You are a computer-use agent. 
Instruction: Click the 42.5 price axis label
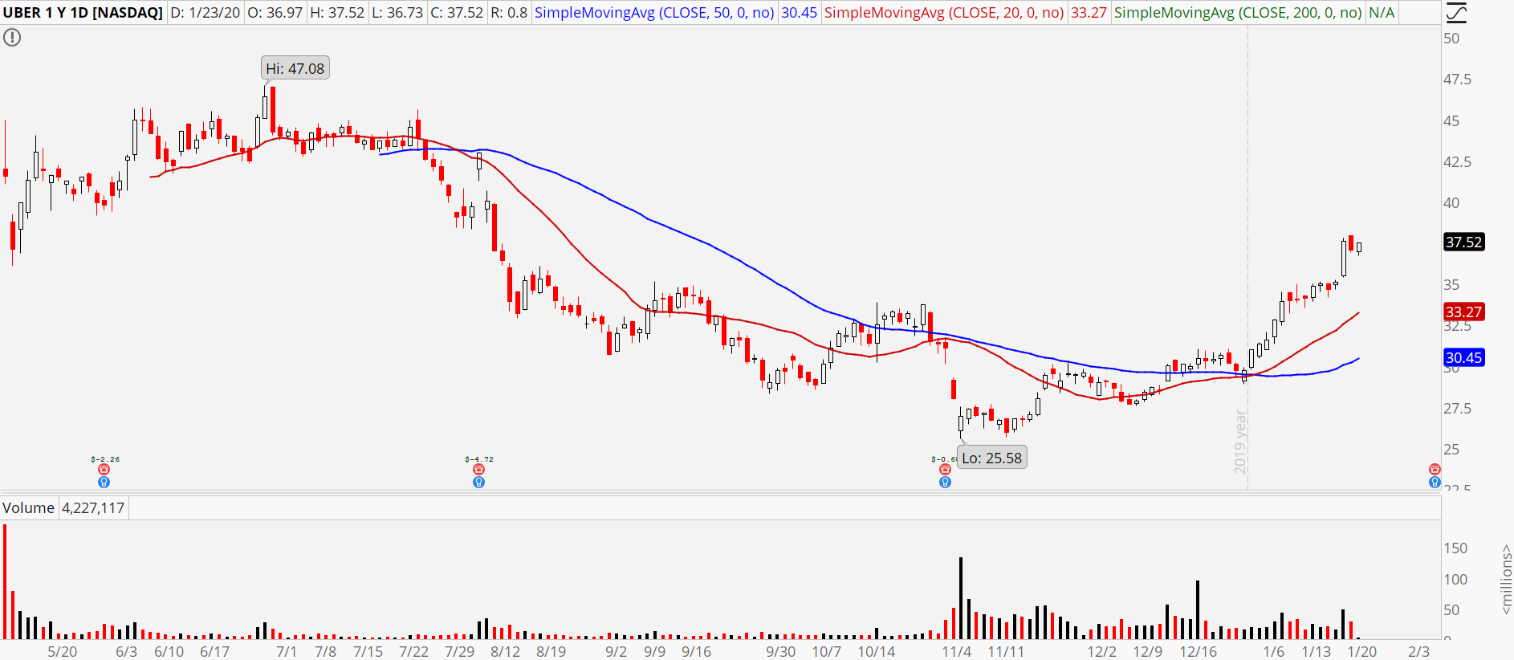click(1457, 162)
